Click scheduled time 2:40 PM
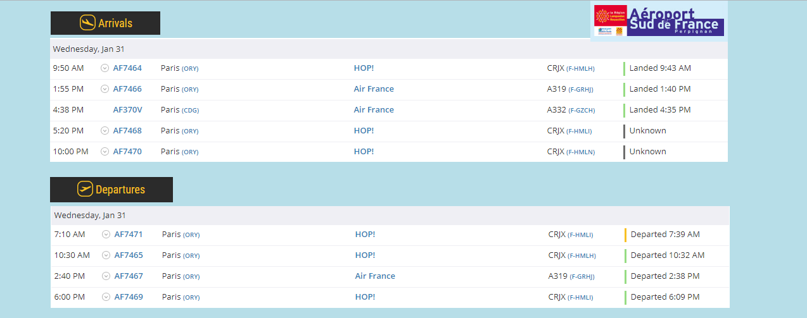 point(70,276)
